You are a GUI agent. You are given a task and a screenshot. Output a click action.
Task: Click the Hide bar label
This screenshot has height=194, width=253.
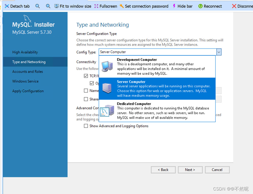(x=185, y=6)
